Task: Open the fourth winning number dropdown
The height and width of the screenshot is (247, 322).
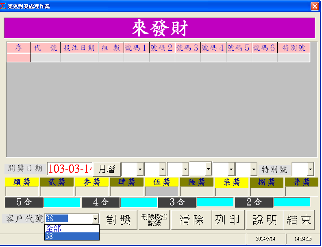Action: click(x=208, y=169)
